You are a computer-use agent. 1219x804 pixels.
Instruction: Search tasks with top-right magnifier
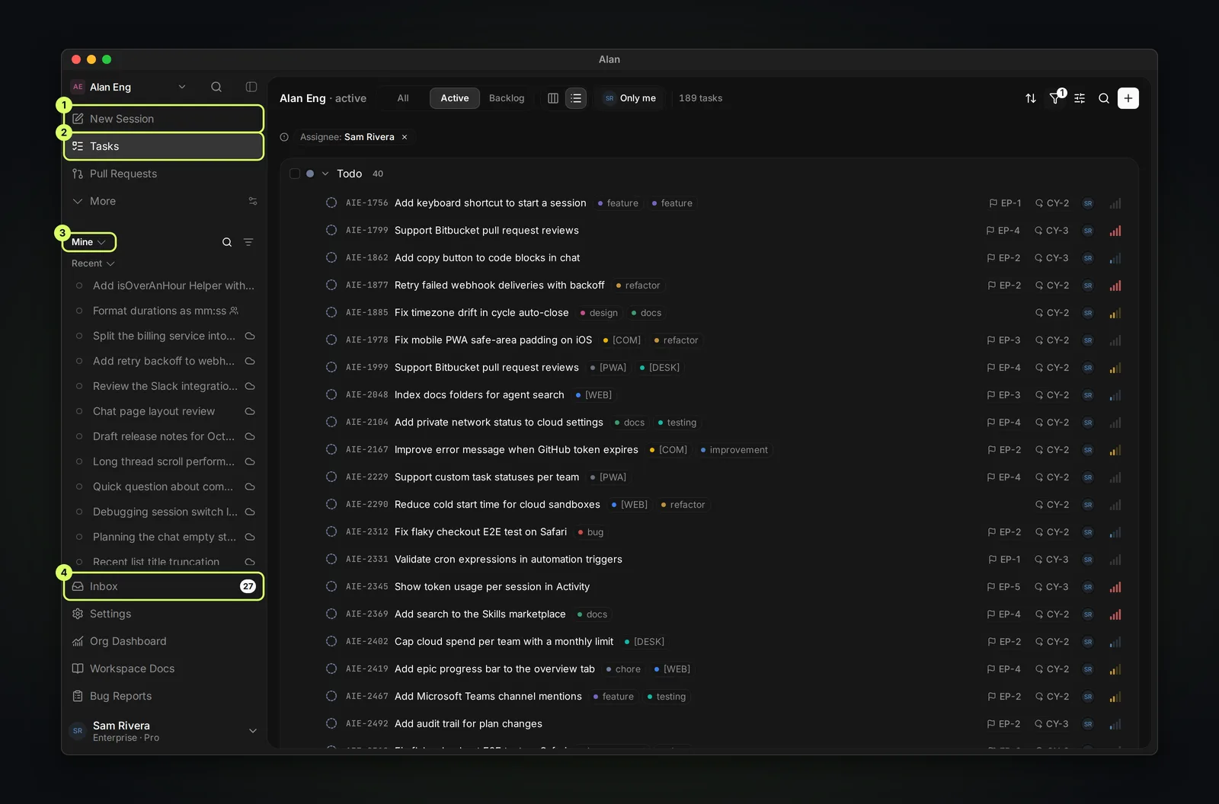click(x=1104, y=98)
